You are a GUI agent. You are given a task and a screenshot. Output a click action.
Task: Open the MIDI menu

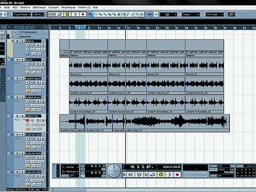[x=15, y=7]
